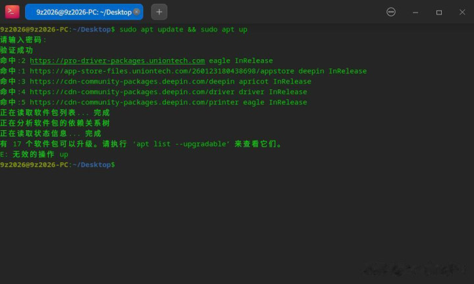Click the '正在读取状态信息... 完成' line
The width and height of the screenshot is (474, 284).
(51, 133)
